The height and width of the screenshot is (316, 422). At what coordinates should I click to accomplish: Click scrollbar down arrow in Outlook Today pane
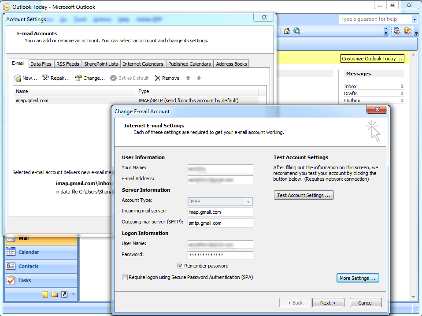click(x=413, y=297)
